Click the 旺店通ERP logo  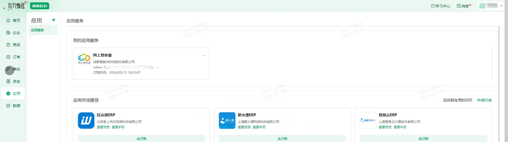[x=86, y=121]
